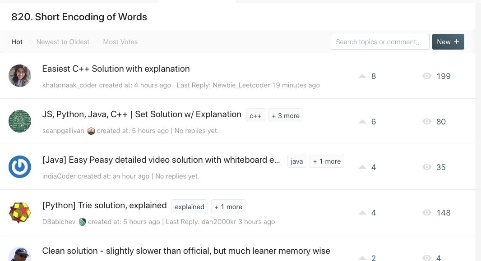The width and height of the screenshot is (481, 261).
Task: Expand the '+ 3 more' tags
Action: [286, 115]
